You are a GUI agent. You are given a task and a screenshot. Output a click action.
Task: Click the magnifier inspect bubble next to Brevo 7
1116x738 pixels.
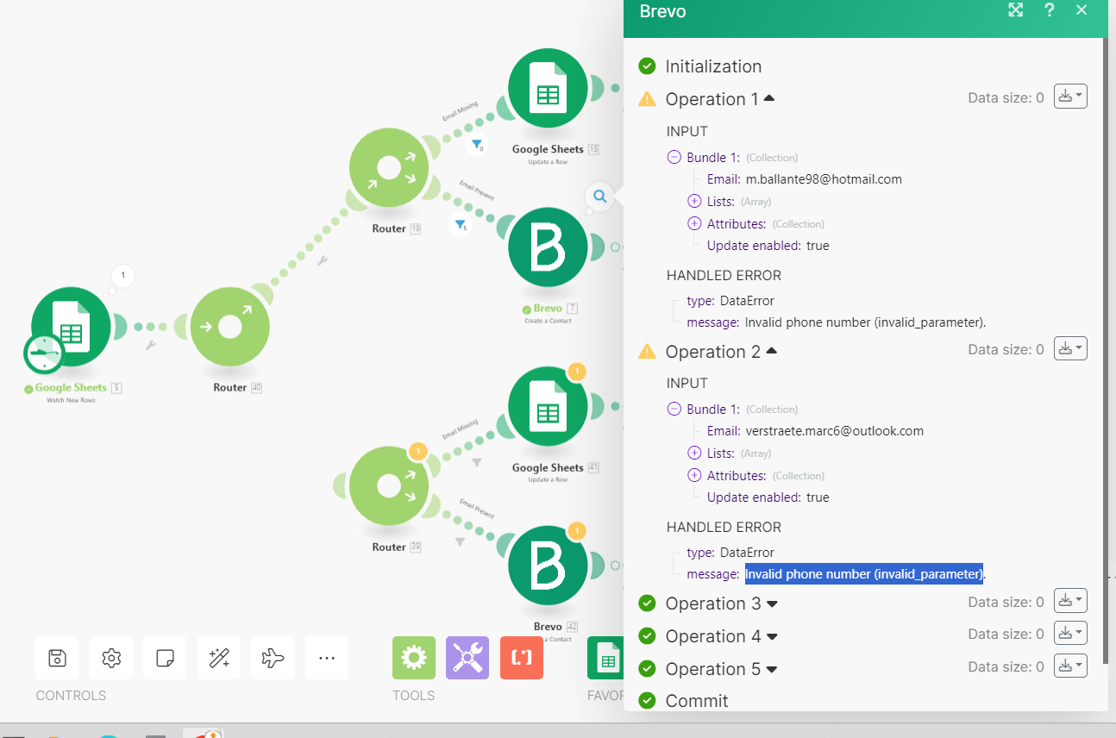coord(600,197)
